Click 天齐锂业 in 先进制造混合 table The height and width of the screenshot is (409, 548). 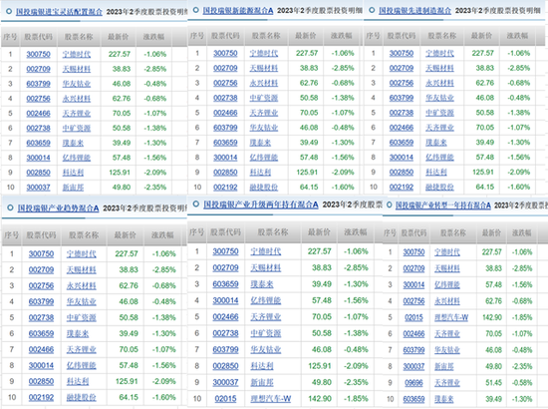439,128
